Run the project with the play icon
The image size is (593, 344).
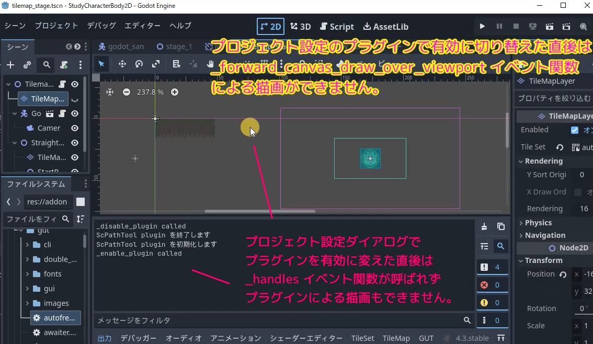coord(482,27)
